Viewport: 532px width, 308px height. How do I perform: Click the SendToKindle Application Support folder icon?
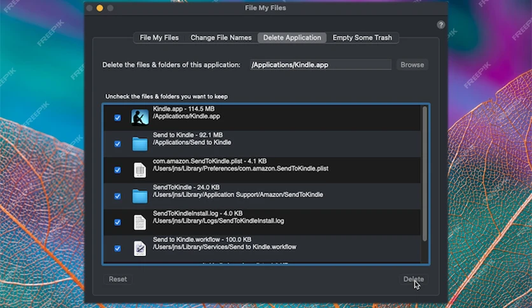coord(140,196)
